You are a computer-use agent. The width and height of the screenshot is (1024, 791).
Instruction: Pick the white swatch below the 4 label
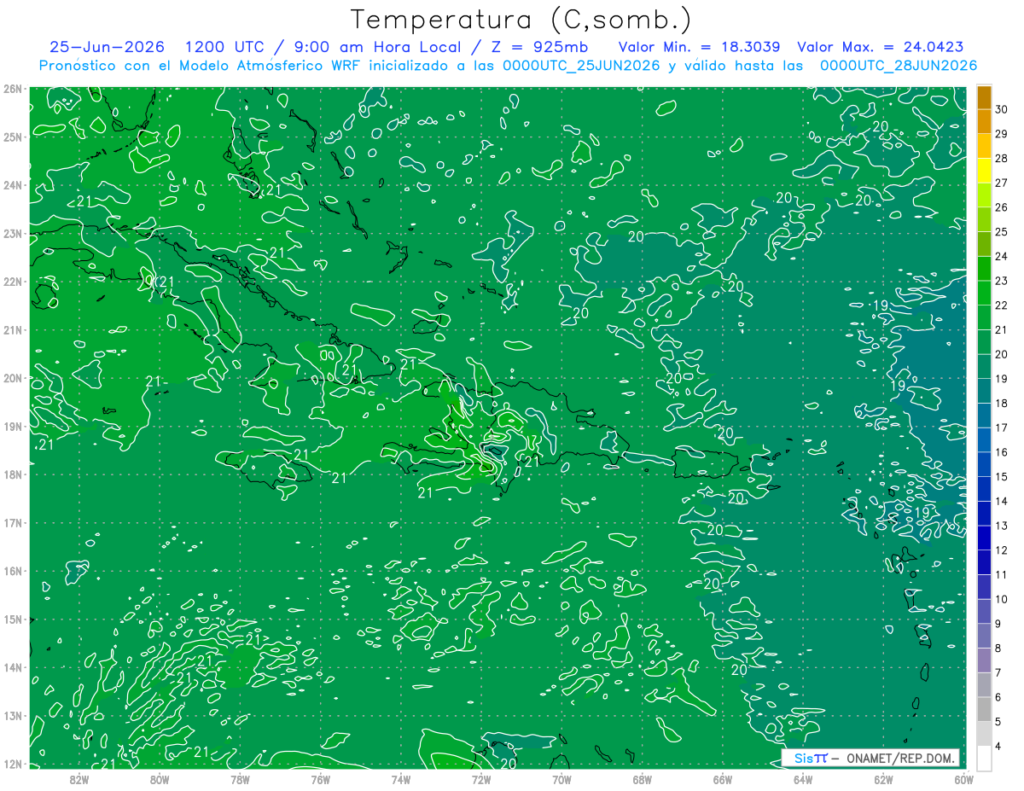point(984,758)
